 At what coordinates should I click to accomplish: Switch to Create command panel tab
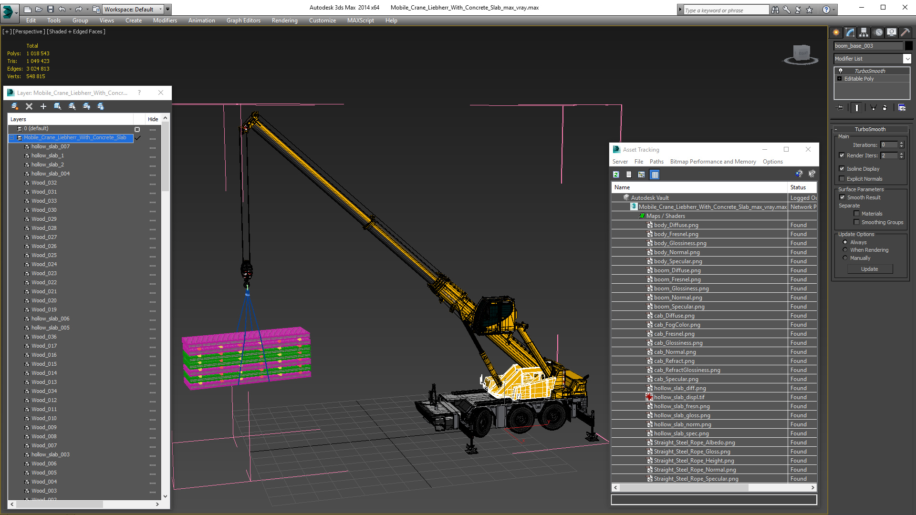coord(836,32)
